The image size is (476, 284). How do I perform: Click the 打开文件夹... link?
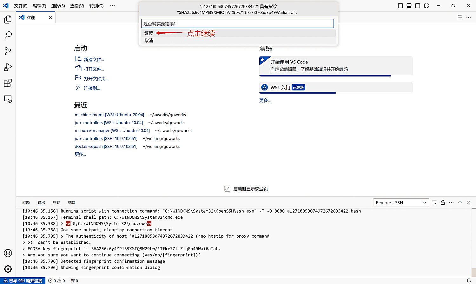[96, 78]
